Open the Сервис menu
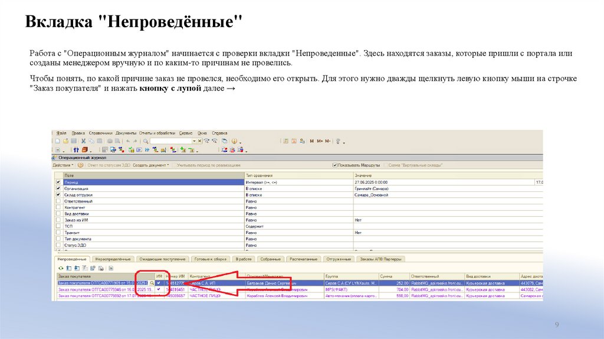The height and width of the screenshot is (339, 604). click(186, 133)
